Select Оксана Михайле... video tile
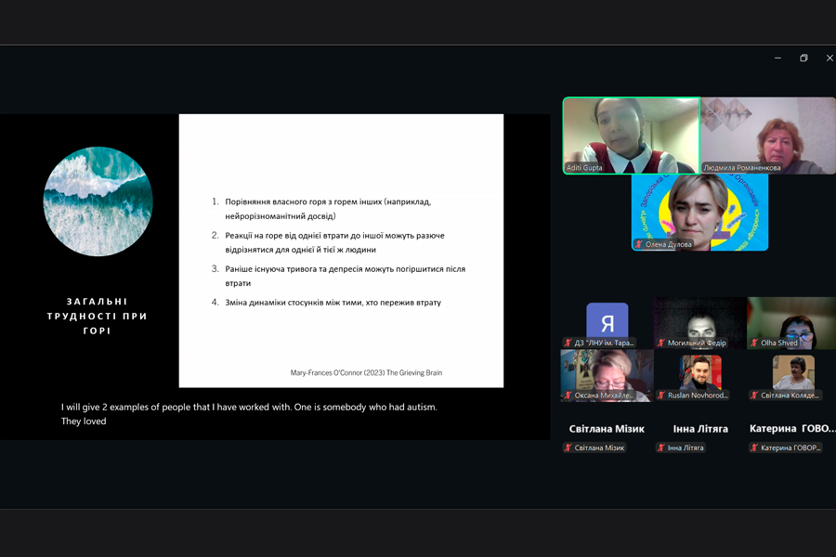Screen dimensions: 836x557 (x=607, y=376)
